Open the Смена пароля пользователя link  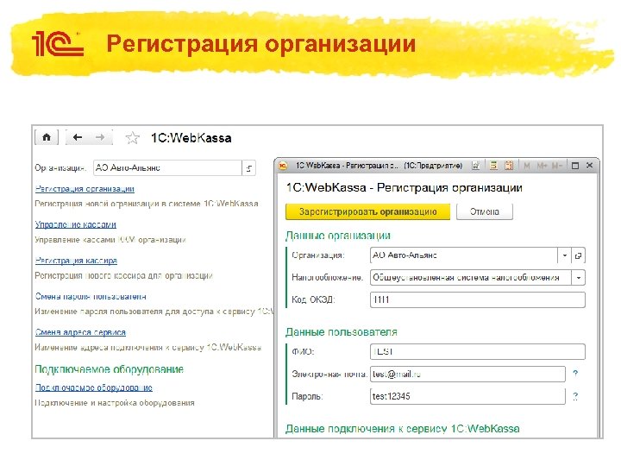(x=91, y=296)
